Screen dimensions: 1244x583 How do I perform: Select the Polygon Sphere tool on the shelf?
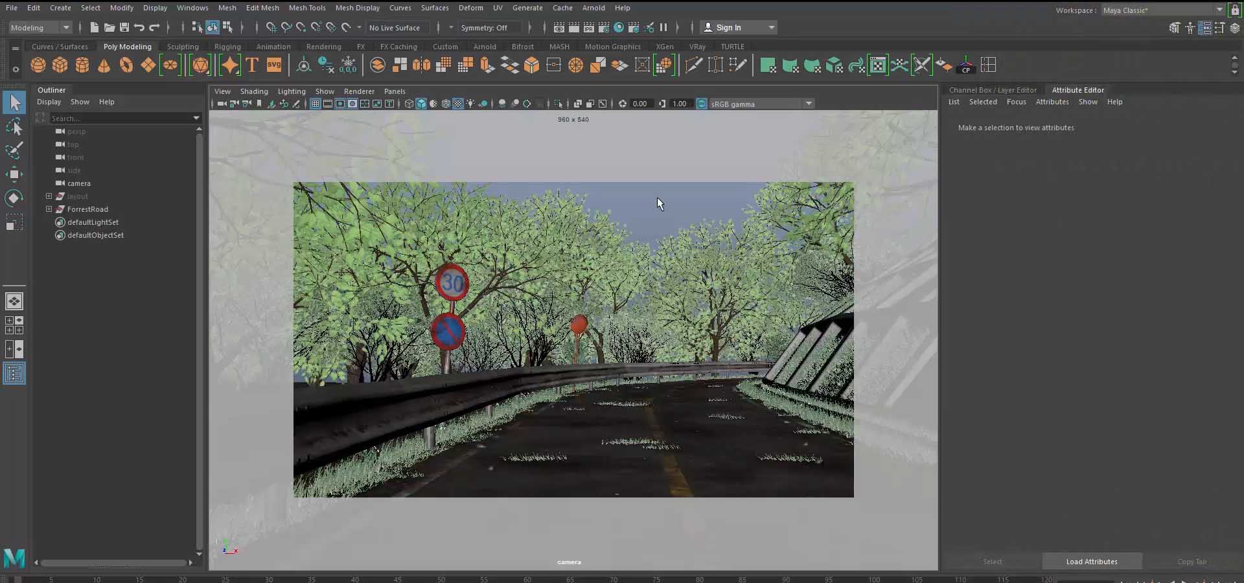click(x=38, y=65)
